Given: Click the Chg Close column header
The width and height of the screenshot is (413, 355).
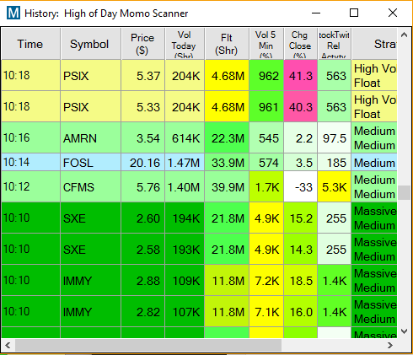Looking at the screenshot, I should click(300, 44).
